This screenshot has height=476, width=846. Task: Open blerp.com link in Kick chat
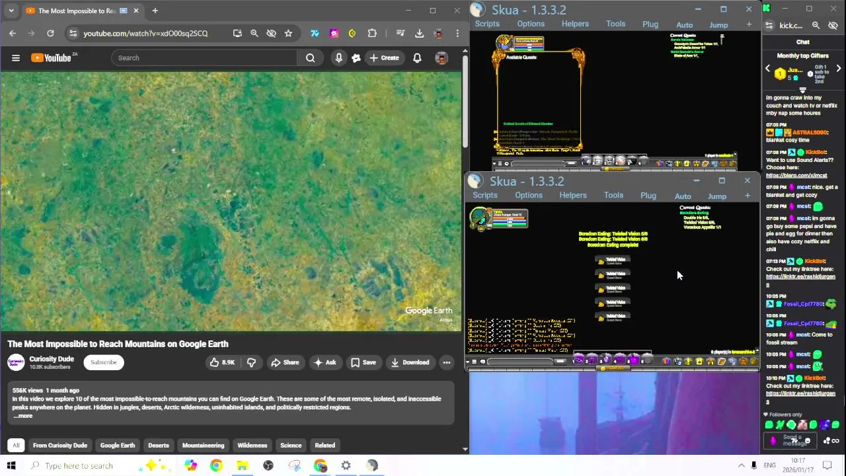coord(796,176)
